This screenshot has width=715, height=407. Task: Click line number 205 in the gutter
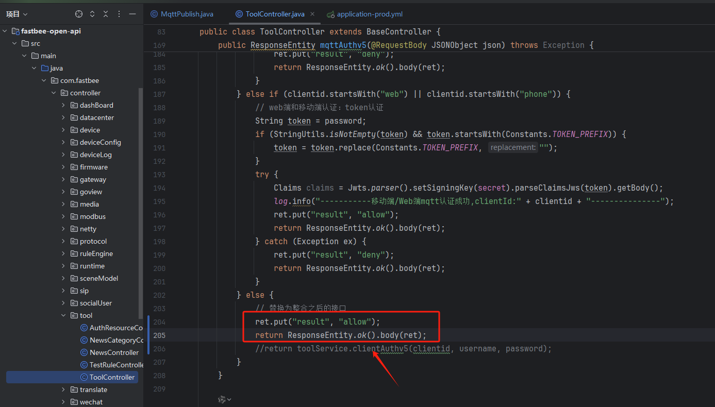pyautogui.click(x=159, y=335)
